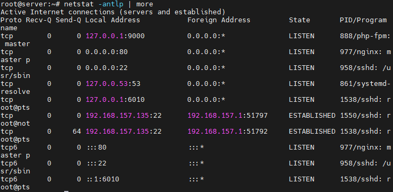Viewport: 393px width, 192px height.
Task: Click LISTEN state in the 127.0.0.53:53 row
Action: coord(302,84)
